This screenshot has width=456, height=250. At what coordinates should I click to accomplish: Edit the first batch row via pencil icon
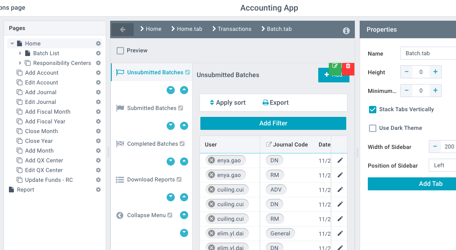point(339,160)
